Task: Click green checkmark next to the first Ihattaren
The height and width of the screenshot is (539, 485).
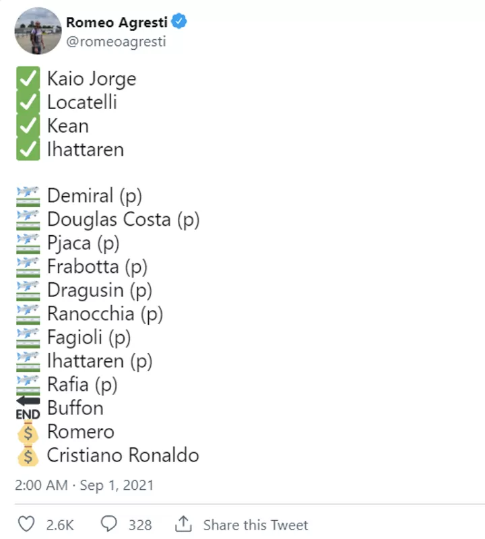Action: click(x=28, y=149)
